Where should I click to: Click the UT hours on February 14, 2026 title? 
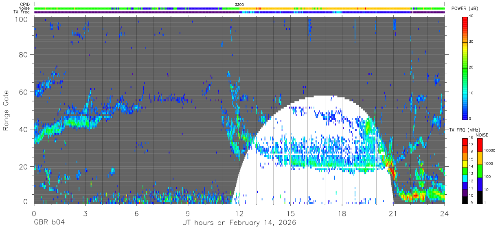(x=239, y=223)
